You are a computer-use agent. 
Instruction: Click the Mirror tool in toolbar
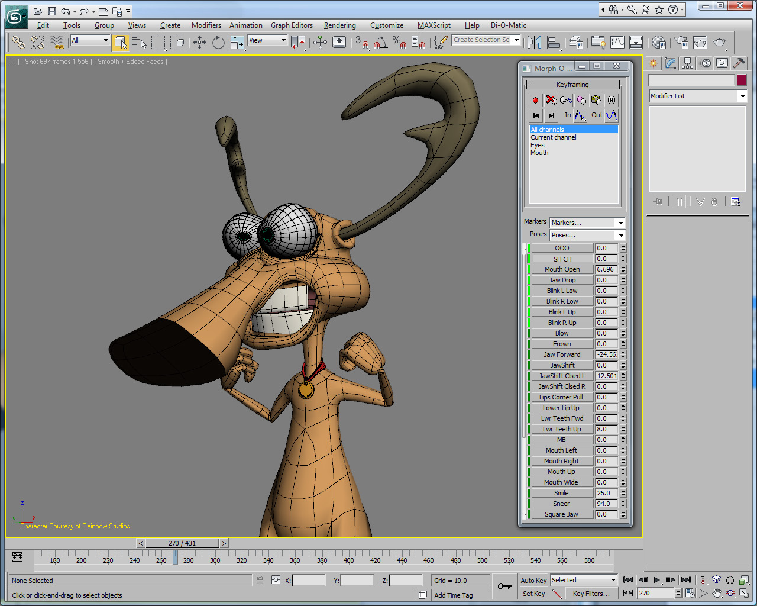coord(535,42)
